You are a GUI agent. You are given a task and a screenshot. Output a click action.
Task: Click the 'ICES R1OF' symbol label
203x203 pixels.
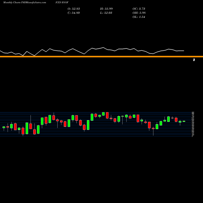62,2
